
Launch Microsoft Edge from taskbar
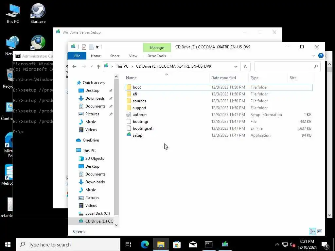145,244
